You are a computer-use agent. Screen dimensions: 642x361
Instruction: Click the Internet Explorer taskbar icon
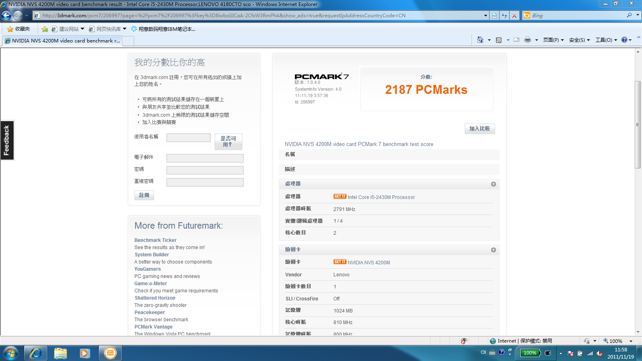[x=36, y=353]
